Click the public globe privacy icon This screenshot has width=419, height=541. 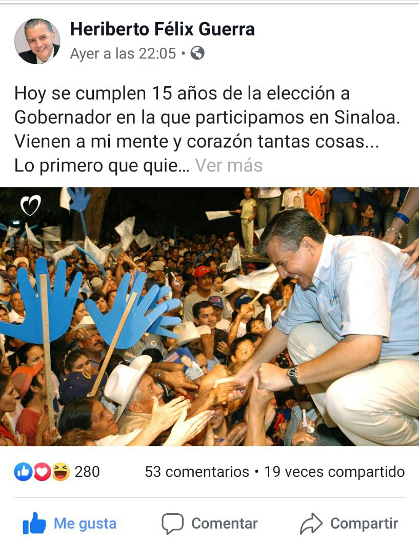pyautogui.click(x=197, y=53)
